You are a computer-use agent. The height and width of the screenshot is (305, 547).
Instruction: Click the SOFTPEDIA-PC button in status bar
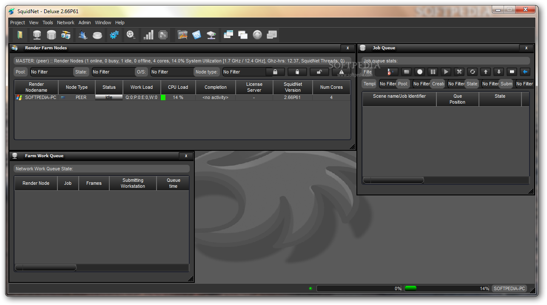click(x=510, y=288)
